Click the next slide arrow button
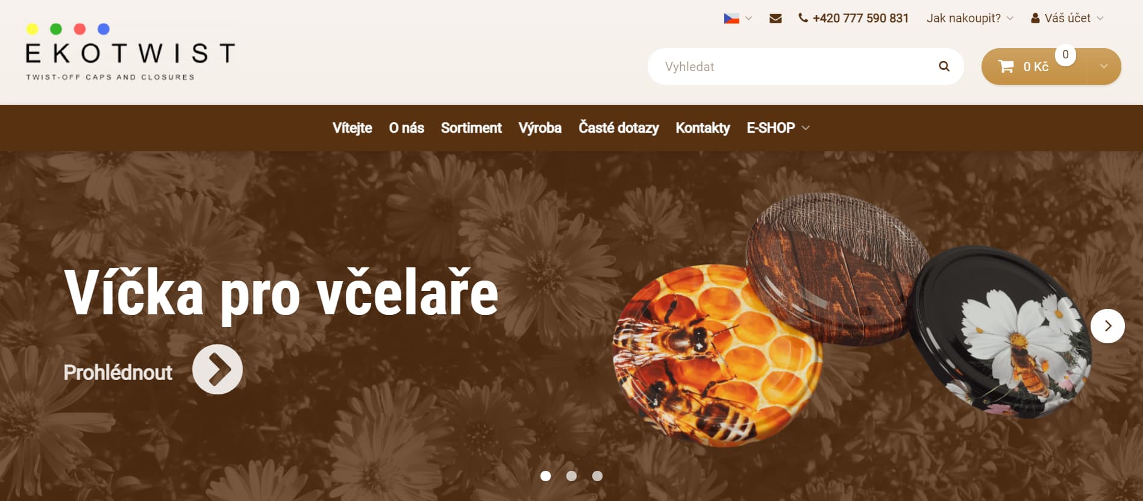This screenshot has width=1143, height=501. pos(1107,326)
